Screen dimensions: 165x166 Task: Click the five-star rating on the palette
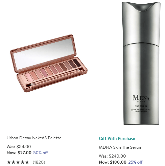[18, 162]
